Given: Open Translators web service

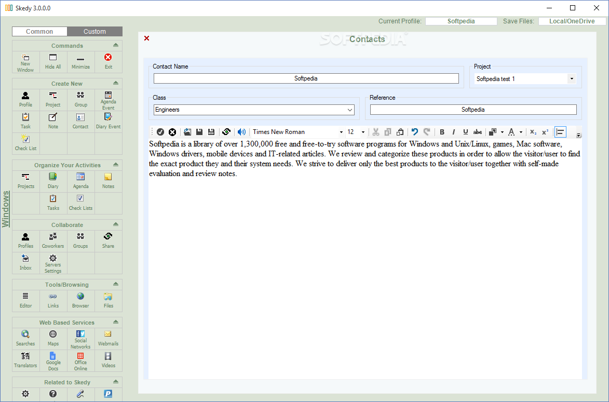Looking at the screenshot, I should click(25, 360).
